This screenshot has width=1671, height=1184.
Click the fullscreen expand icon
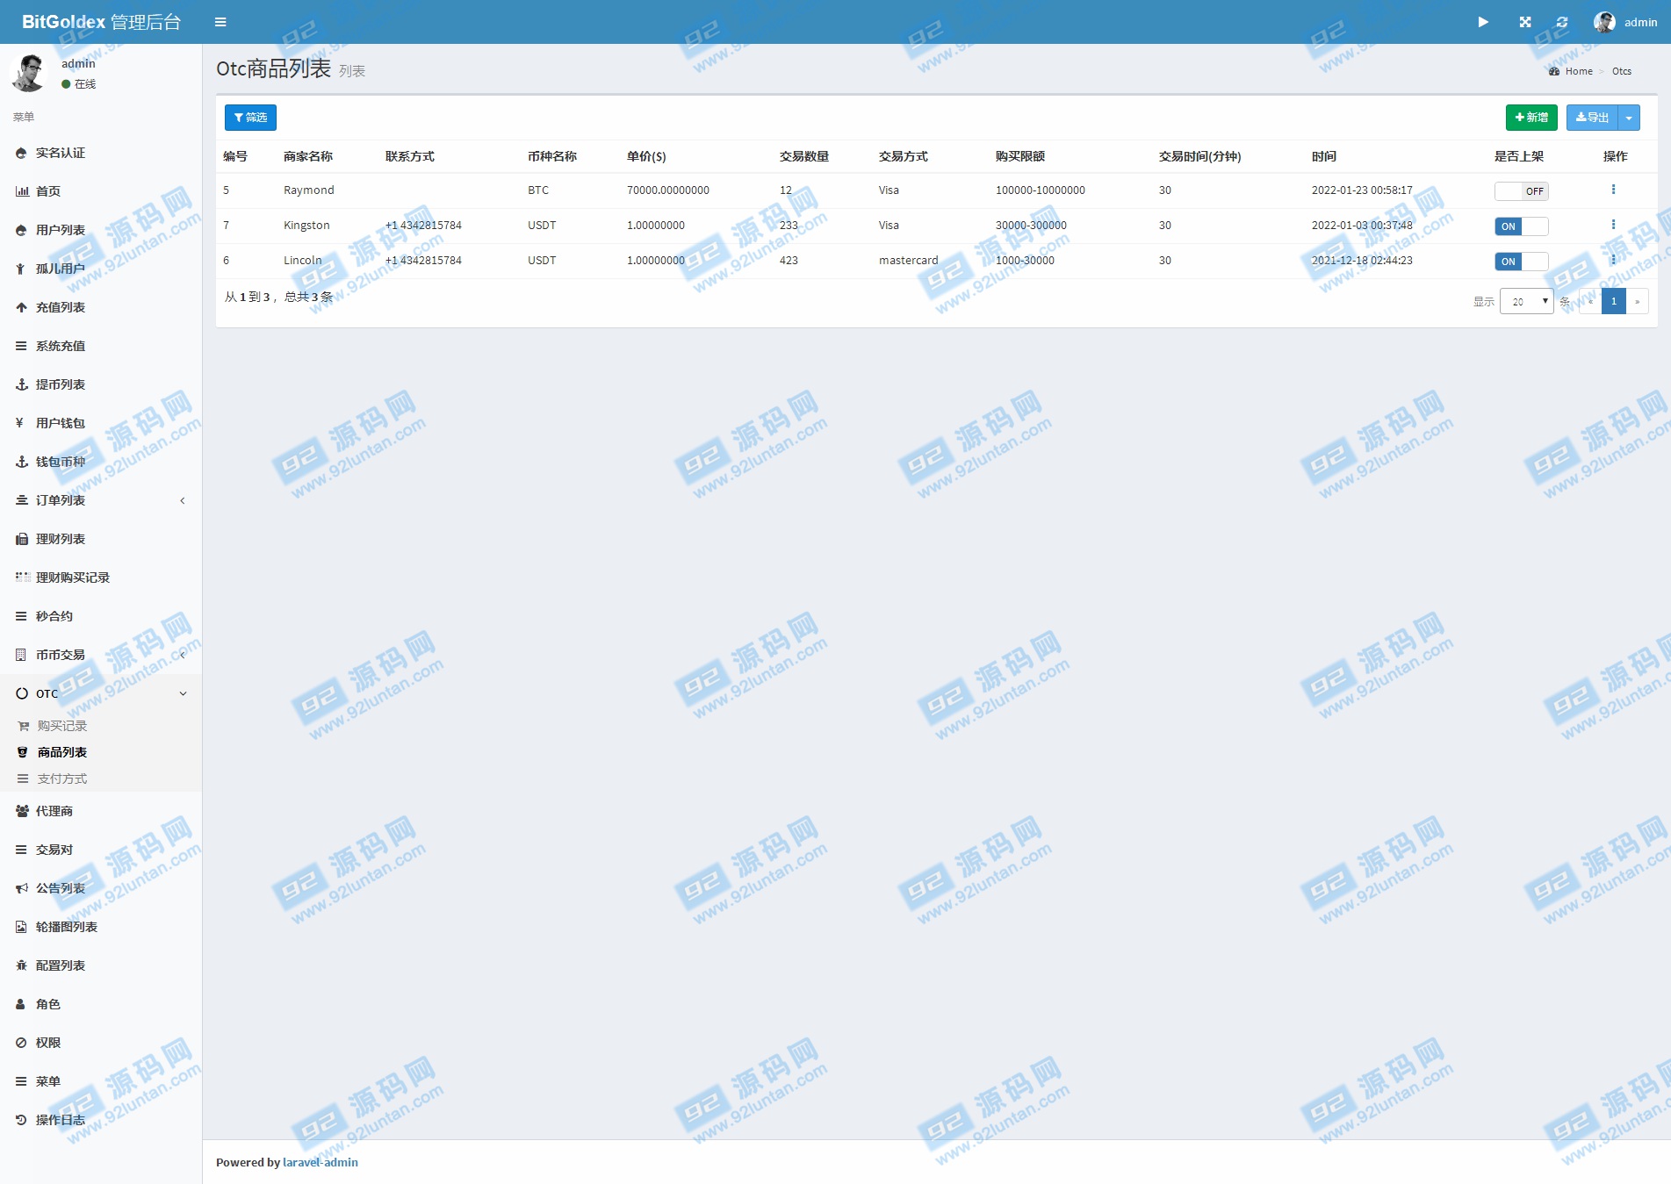tap(1525, 22)
